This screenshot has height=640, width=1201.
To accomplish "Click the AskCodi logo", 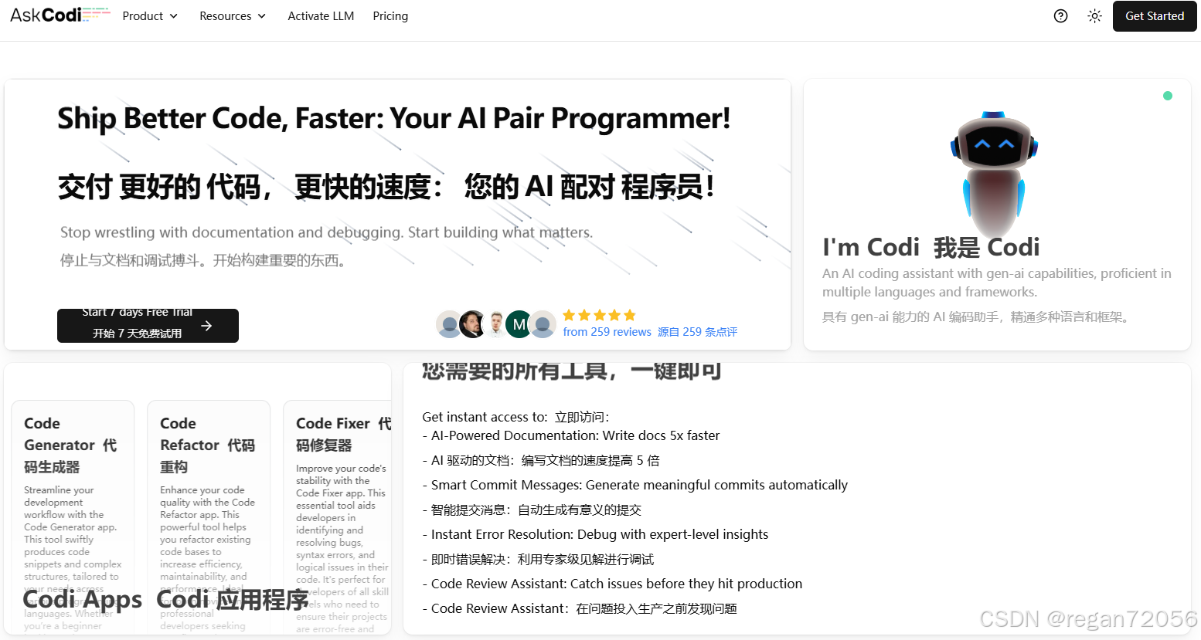I will tap(60, 15).
